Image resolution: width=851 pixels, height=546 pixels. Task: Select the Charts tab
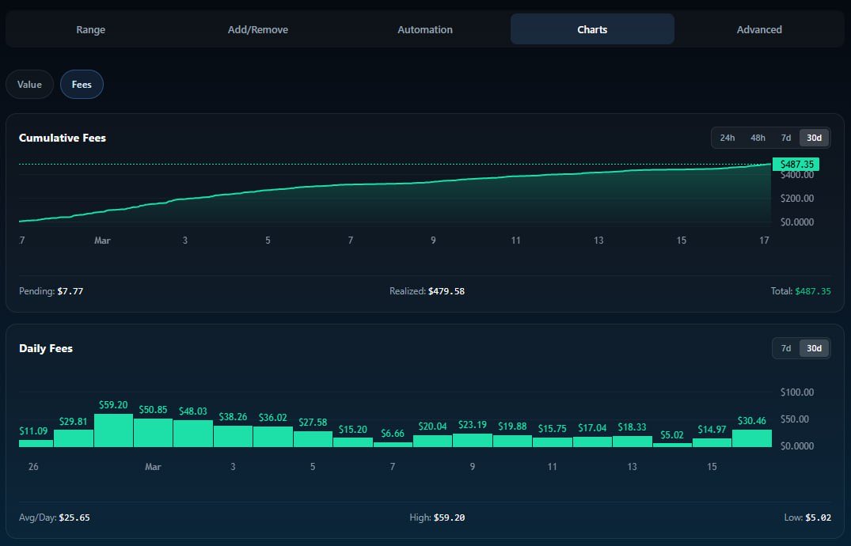(x=592, y=29)
